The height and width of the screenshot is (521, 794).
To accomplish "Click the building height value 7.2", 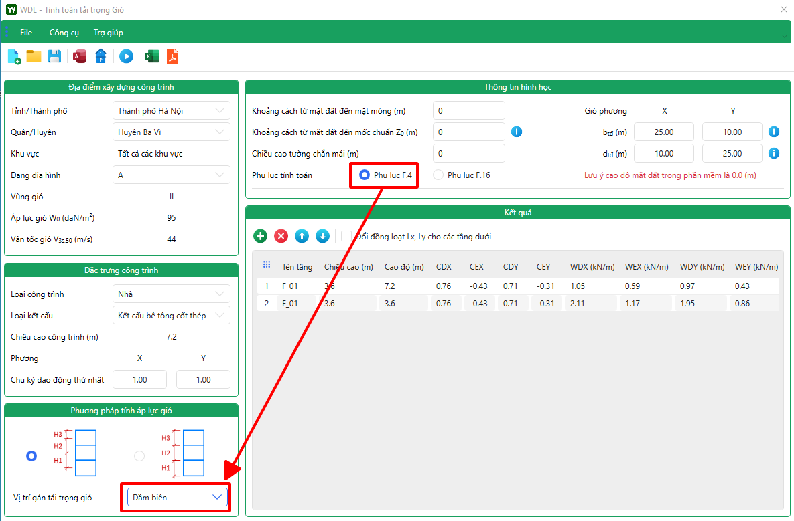I will click(172, 336).
